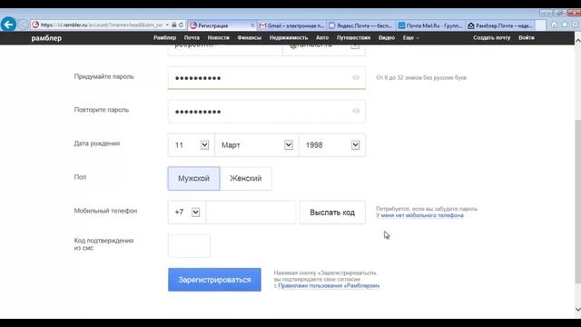Open Авто in the top navigation
The image size is (581, 327).
tap(322, 38)
